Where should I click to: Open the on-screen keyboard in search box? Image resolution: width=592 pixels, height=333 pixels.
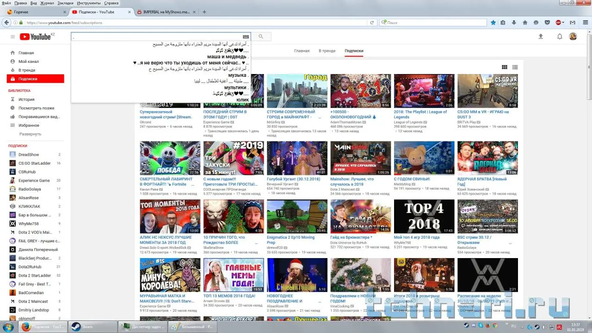246,37
